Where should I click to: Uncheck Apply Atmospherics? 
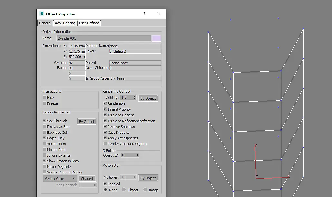click(x=105, y=138)
